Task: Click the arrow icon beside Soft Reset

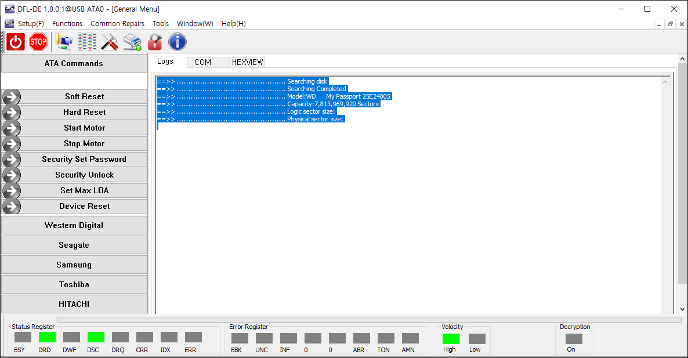Action: [12, 96]
